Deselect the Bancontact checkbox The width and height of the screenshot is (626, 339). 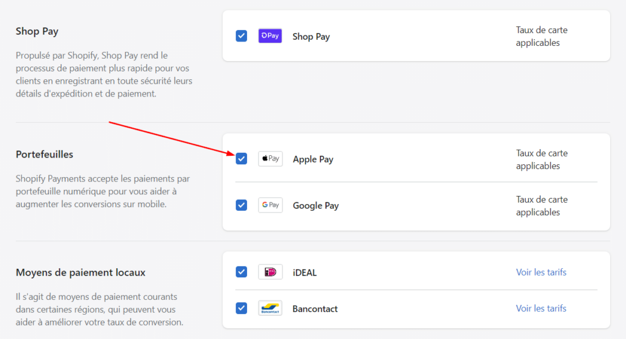click(241, 308)
